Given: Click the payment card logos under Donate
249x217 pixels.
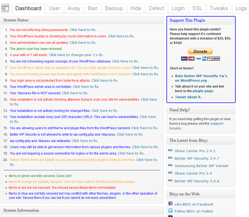Looking at the screenshot, I should pyautogui.click(x=200, y=58).
